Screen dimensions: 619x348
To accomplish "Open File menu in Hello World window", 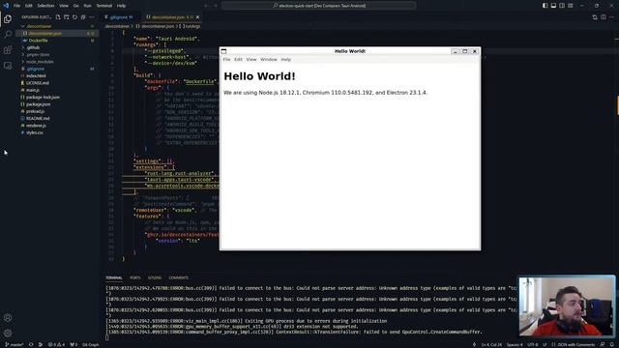I will (x=226, y=60).
